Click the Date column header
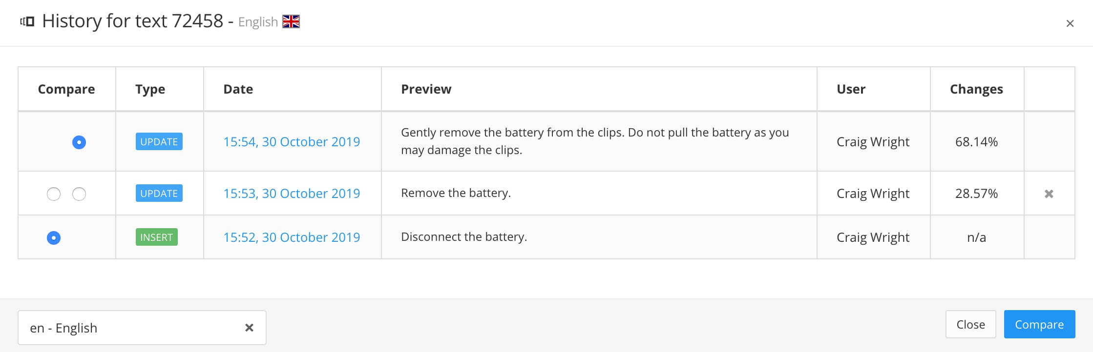 click(238, 89)
